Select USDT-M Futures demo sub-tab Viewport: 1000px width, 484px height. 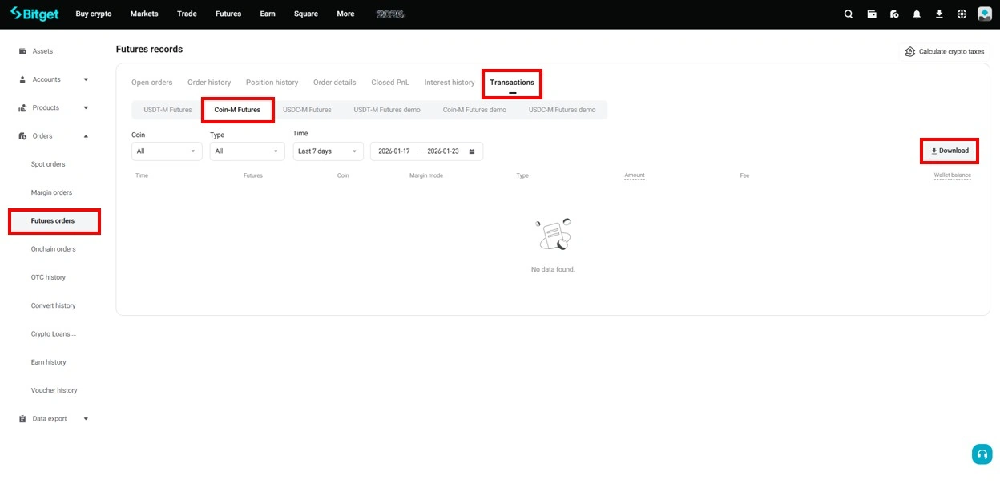pyautogui.click(x=387, y=110)
